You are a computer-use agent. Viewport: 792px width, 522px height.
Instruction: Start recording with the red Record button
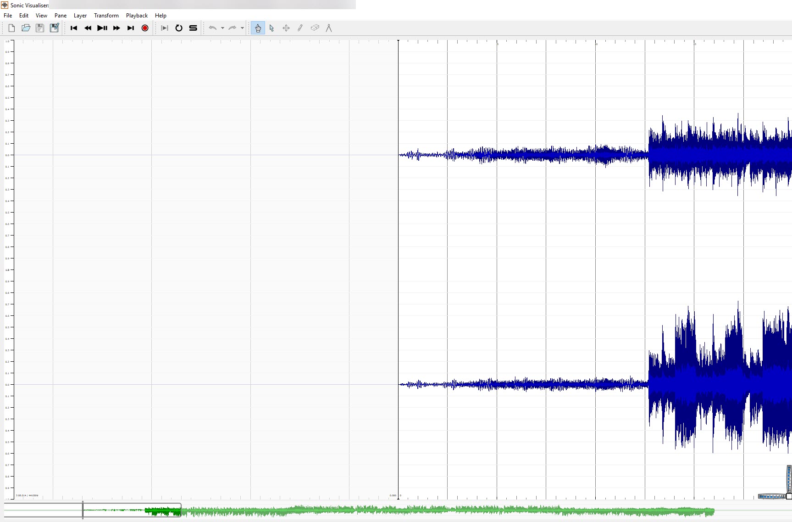145,28
